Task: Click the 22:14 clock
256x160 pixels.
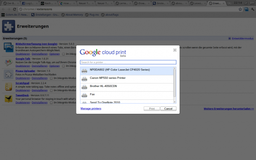Action: [238, 3]
